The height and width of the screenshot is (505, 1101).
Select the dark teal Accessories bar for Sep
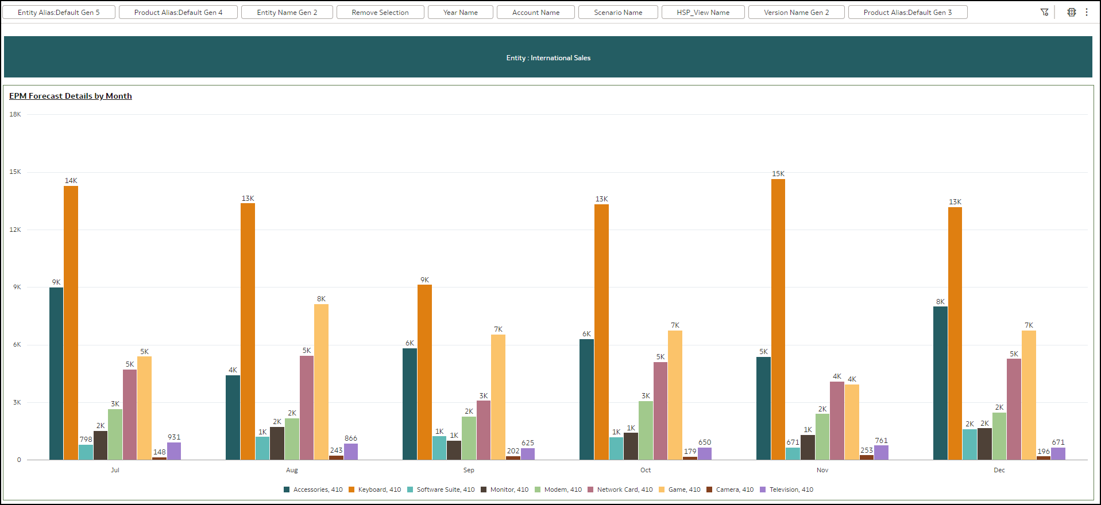pos(410,404)
